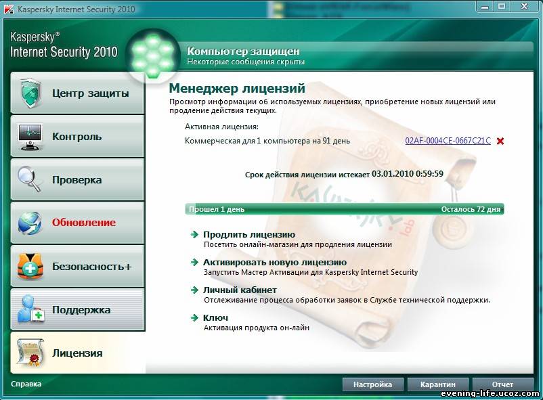Viewport: 543px width, 400px height.
Task: Click Активировать новую лицензию link
Action: (275, 262)
